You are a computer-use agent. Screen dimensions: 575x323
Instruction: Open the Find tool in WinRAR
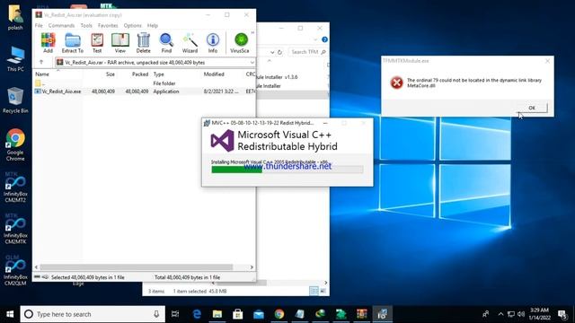click(x=166, y=43)
